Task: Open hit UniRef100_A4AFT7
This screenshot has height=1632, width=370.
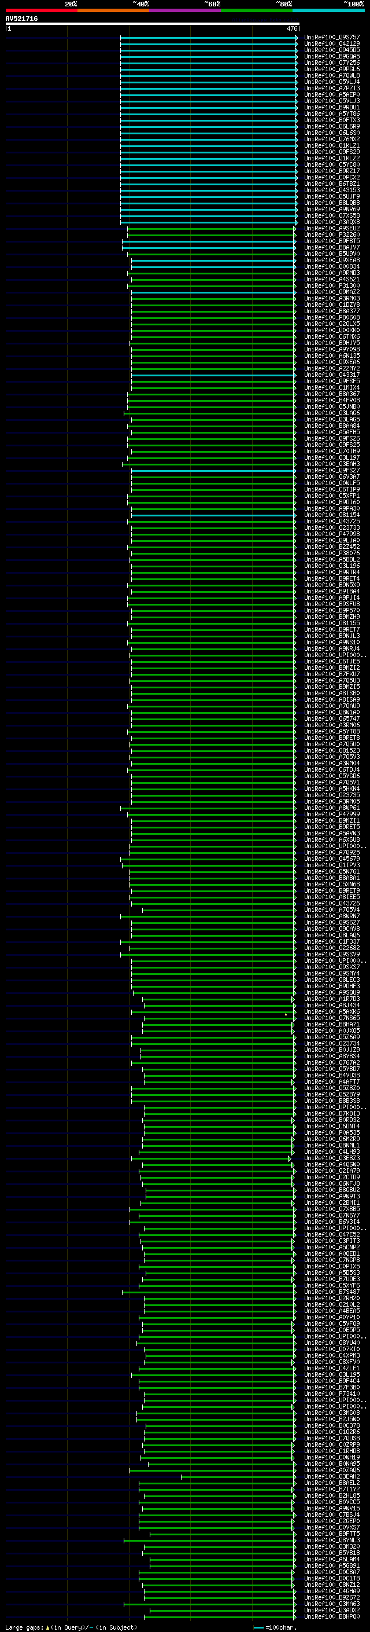Action: 332,1081
